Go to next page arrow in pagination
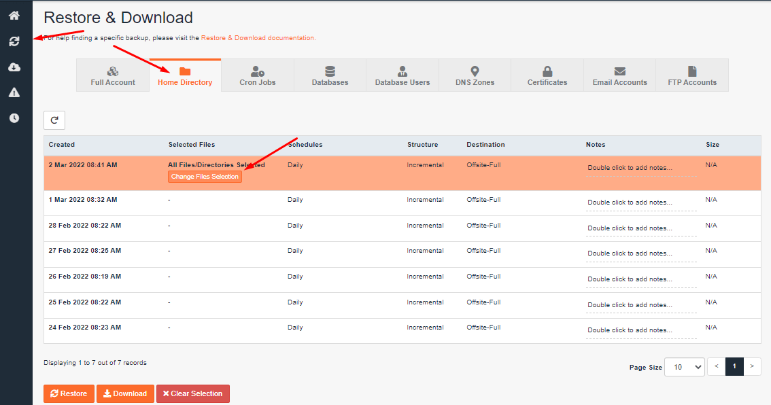771x405 pixels. (752, 366)
